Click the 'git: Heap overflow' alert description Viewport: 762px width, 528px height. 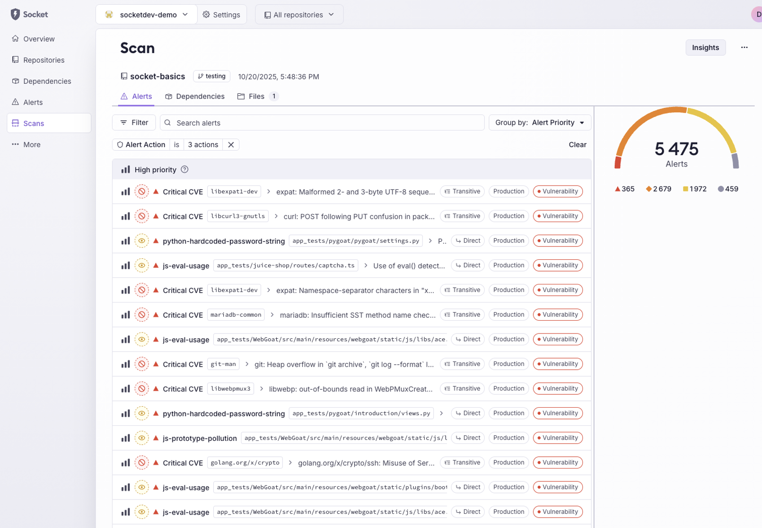tap(344, 364)
